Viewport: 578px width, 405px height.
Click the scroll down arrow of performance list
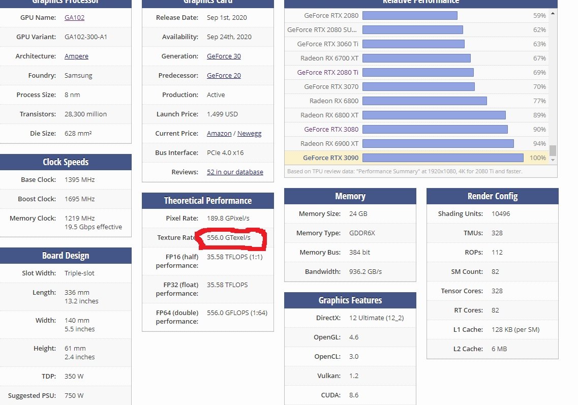553,160
